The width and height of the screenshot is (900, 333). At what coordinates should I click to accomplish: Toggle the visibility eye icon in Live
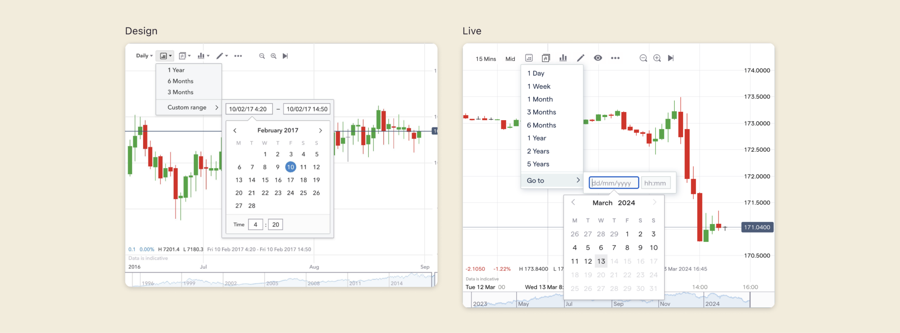[x=598, y=58]
